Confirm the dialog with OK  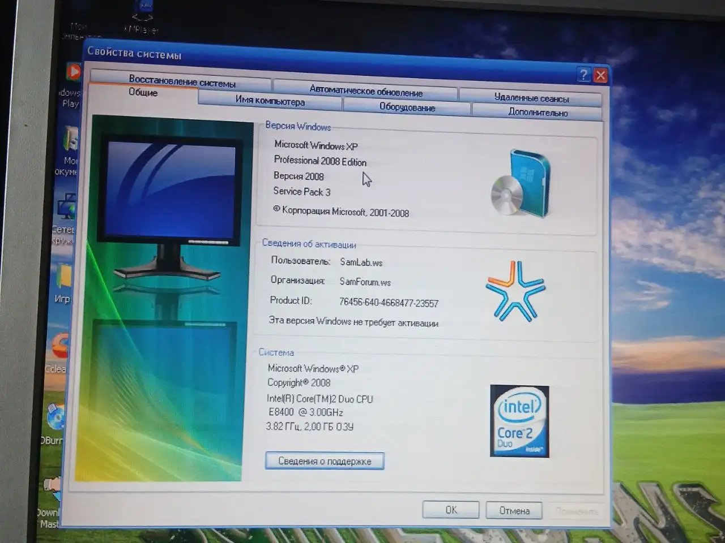tap(451, 510)
